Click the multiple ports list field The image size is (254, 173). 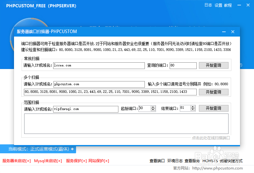point(110,92)
